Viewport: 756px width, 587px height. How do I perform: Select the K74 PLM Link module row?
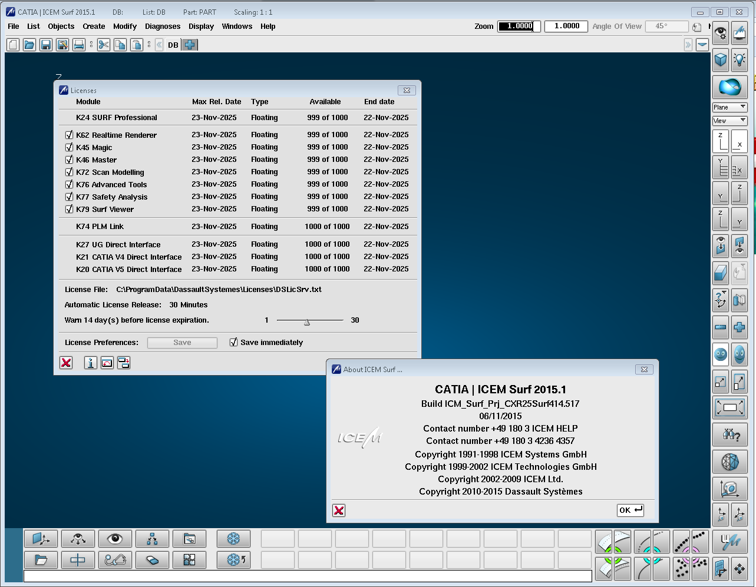click(238, 227)
